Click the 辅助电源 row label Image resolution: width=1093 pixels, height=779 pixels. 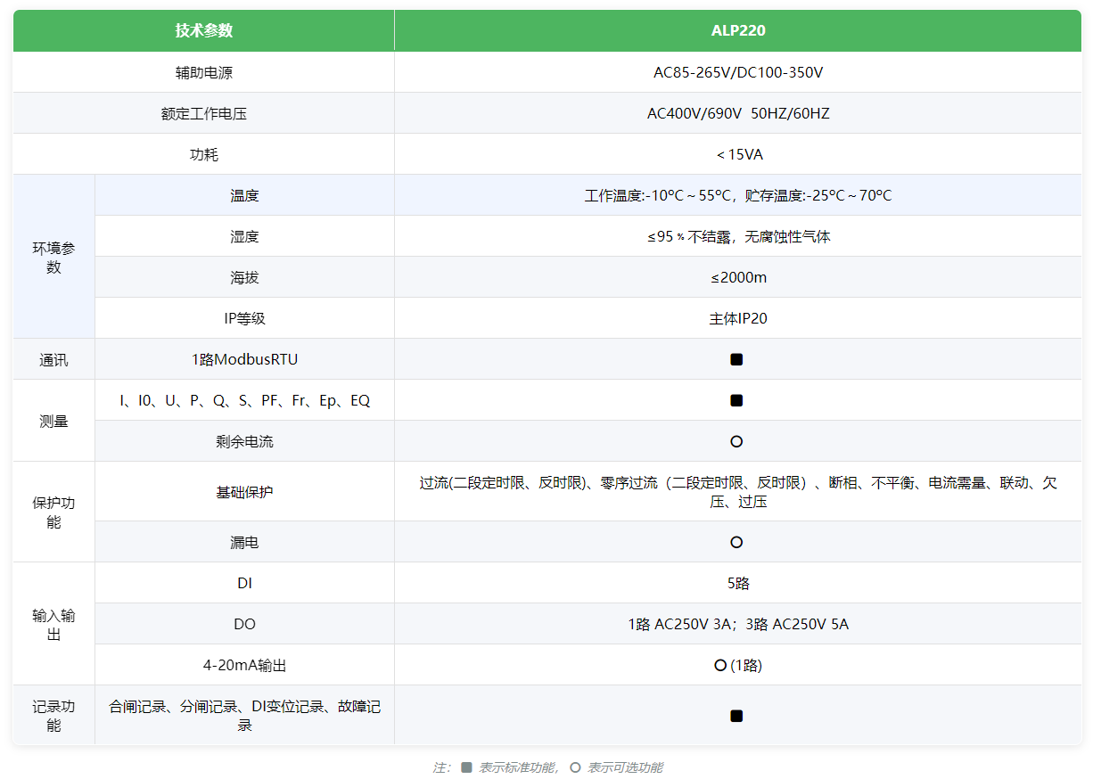[x=203, y=73]
